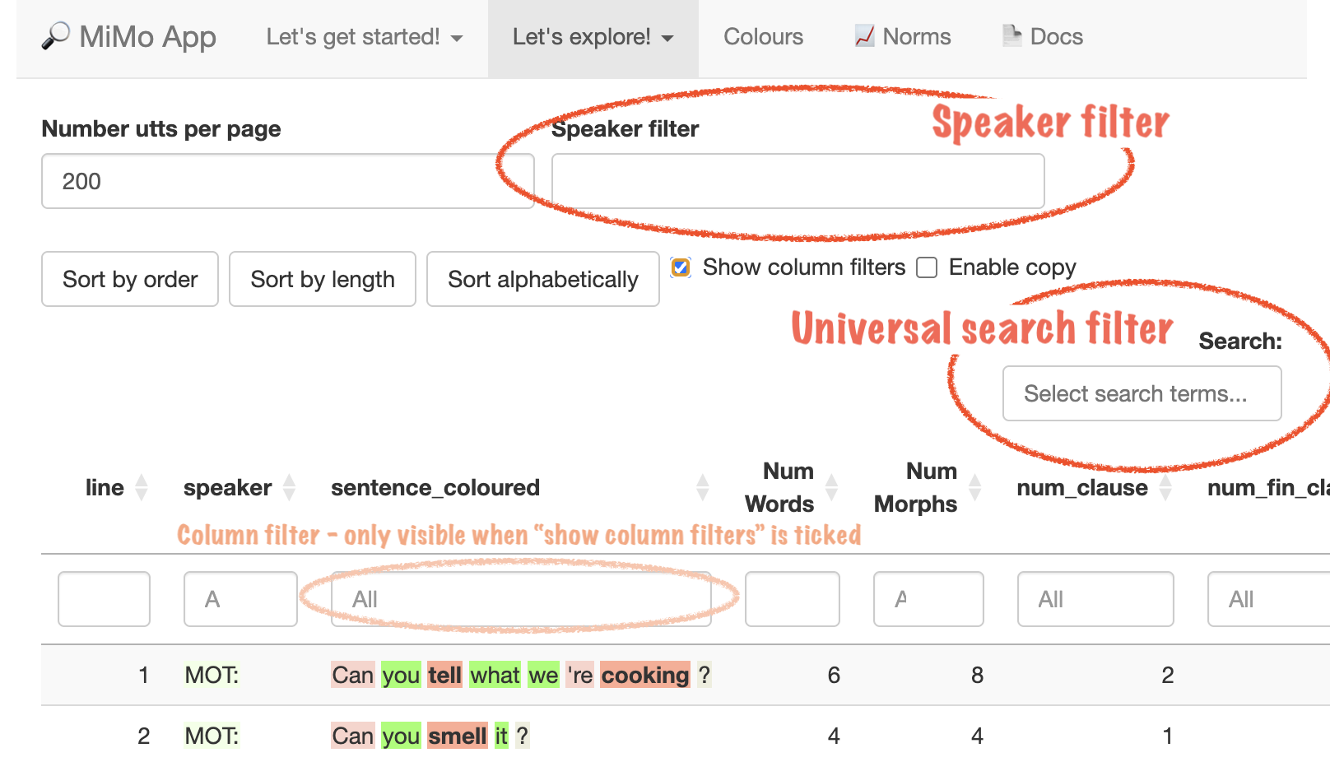Sort by Num Morphs column arrows
Image resolution: width=1330 pixels, height=762 pixels.
pyautogui.click(x=975, y=487)
